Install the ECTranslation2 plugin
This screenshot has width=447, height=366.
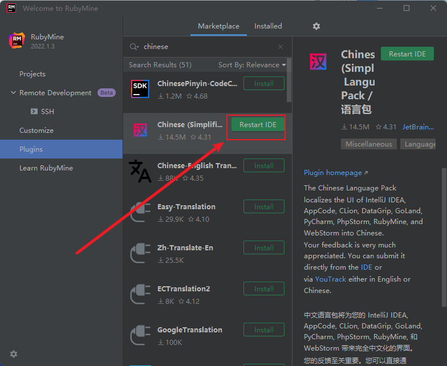[x=263, y=288]
